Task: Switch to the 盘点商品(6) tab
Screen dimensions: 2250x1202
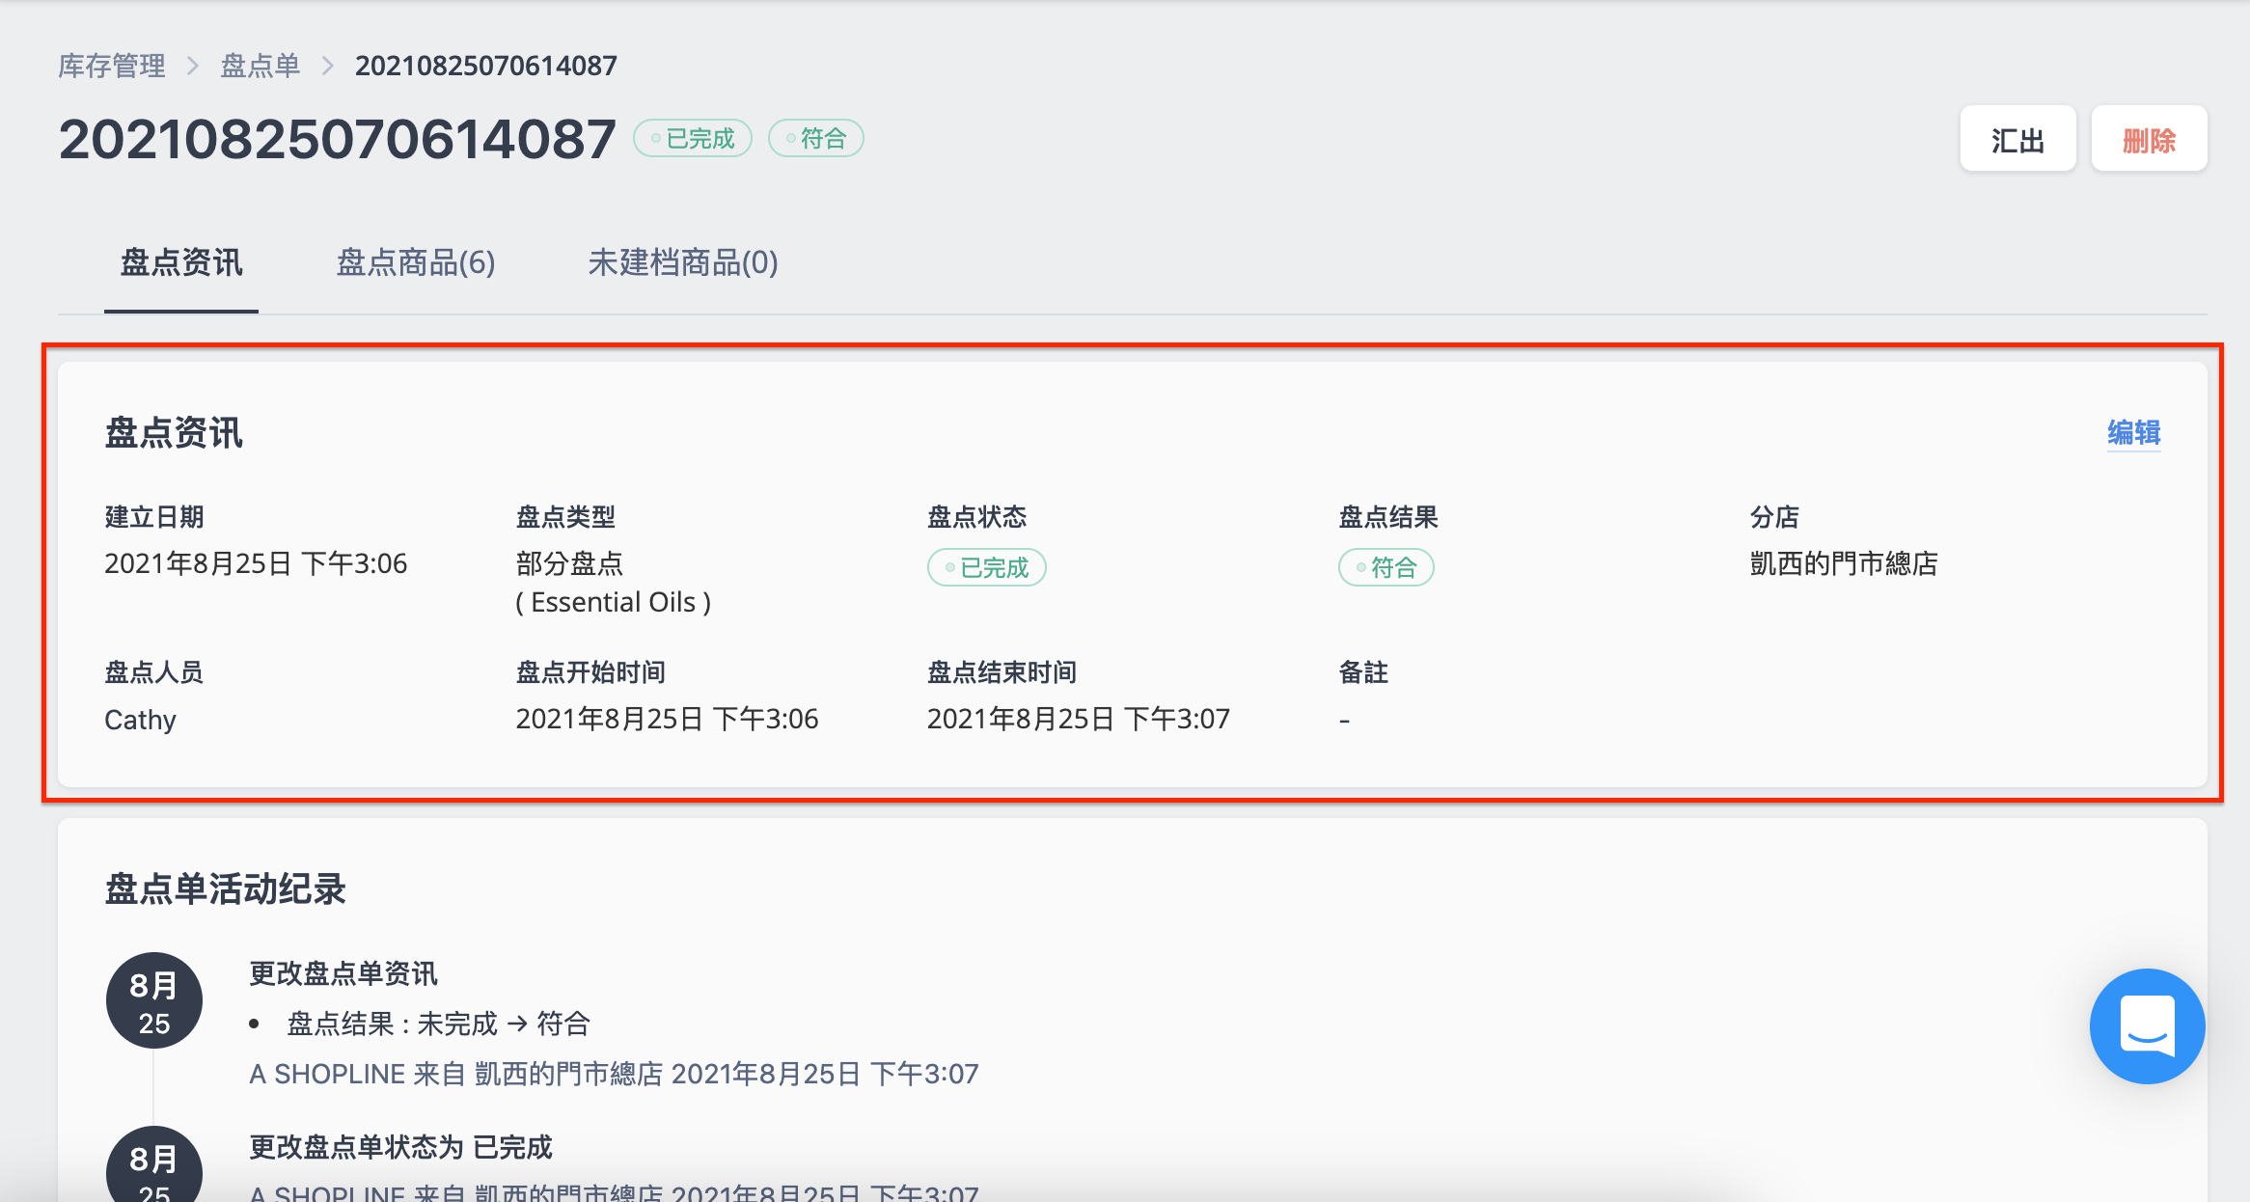Action: click(416, 262)
